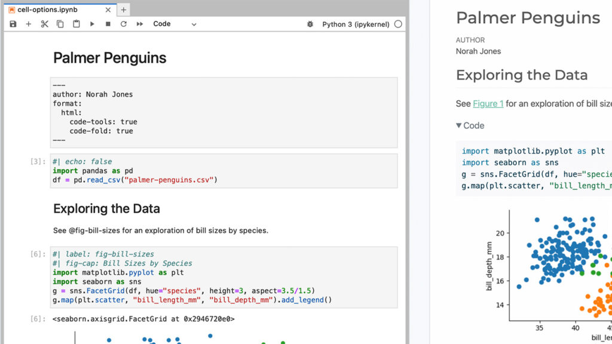Toggle the debugger bug icon

(x=310, y=24)
